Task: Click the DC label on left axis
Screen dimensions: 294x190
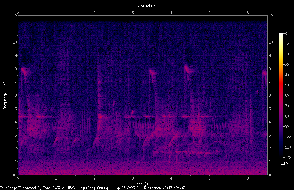Action: click(x=15, y=175)
